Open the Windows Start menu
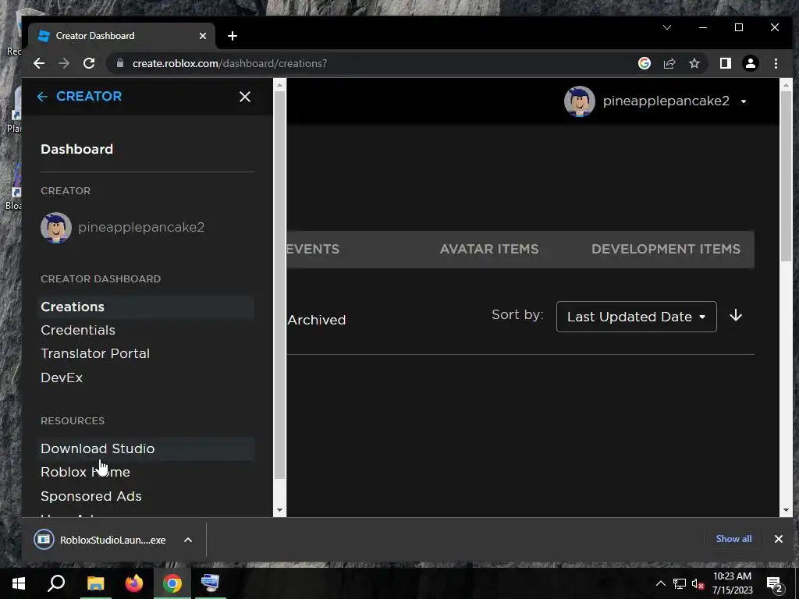This screenshot has height=599, width=799. tap(19, 583)
